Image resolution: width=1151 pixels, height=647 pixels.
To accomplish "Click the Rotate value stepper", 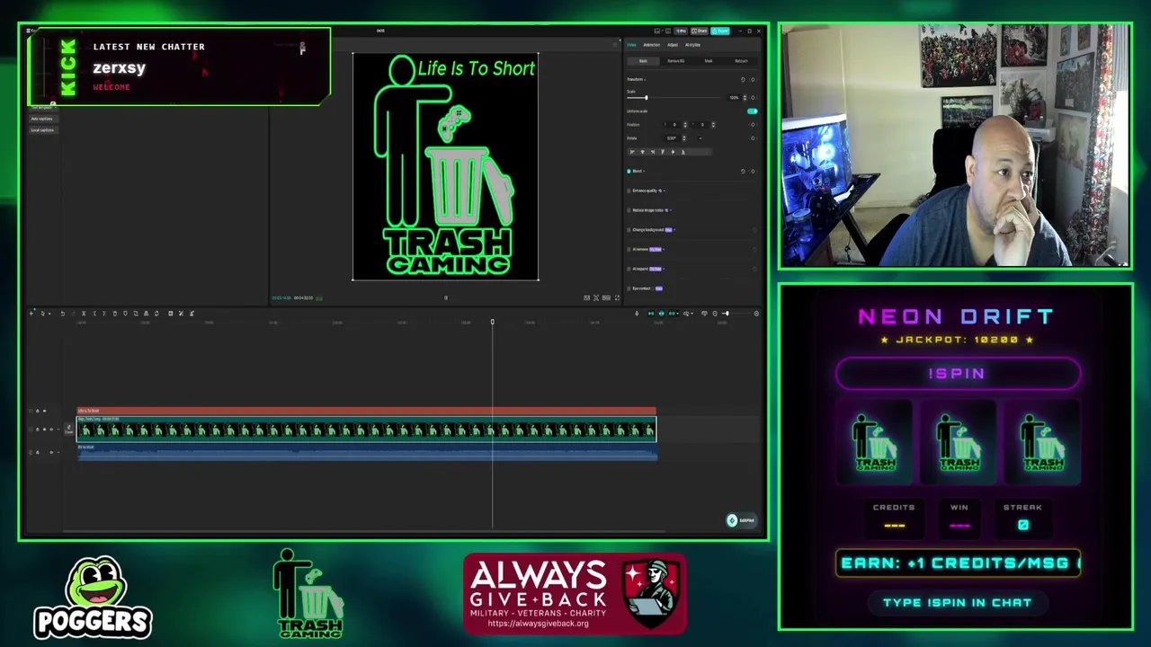I will pyautogui.click(x=684, y=138).
